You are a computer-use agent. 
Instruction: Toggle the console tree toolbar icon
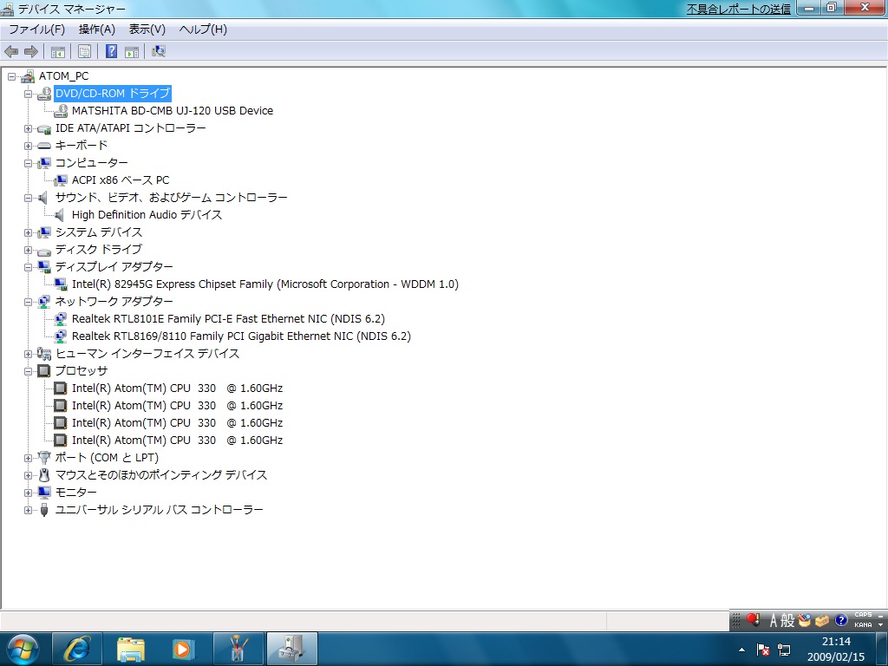coord(58,51)
